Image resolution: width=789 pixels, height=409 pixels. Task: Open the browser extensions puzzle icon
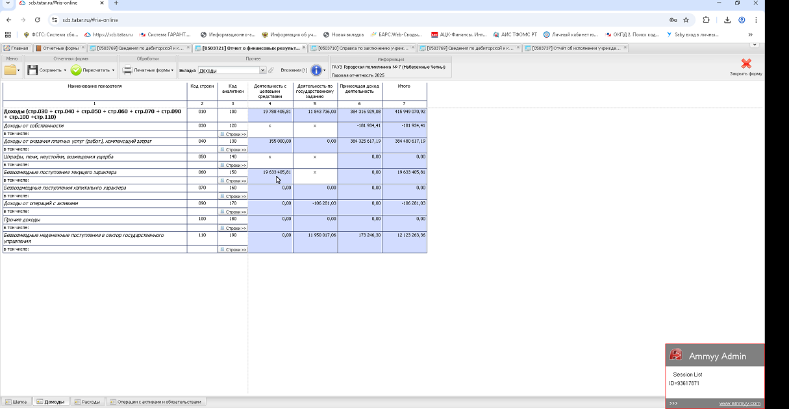click(x=707, y=20)
